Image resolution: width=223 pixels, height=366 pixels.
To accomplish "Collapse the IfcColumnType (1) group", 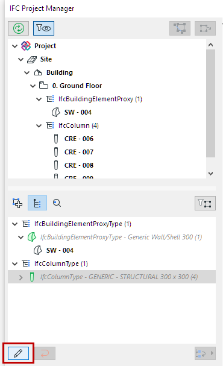I will [15, 263].
